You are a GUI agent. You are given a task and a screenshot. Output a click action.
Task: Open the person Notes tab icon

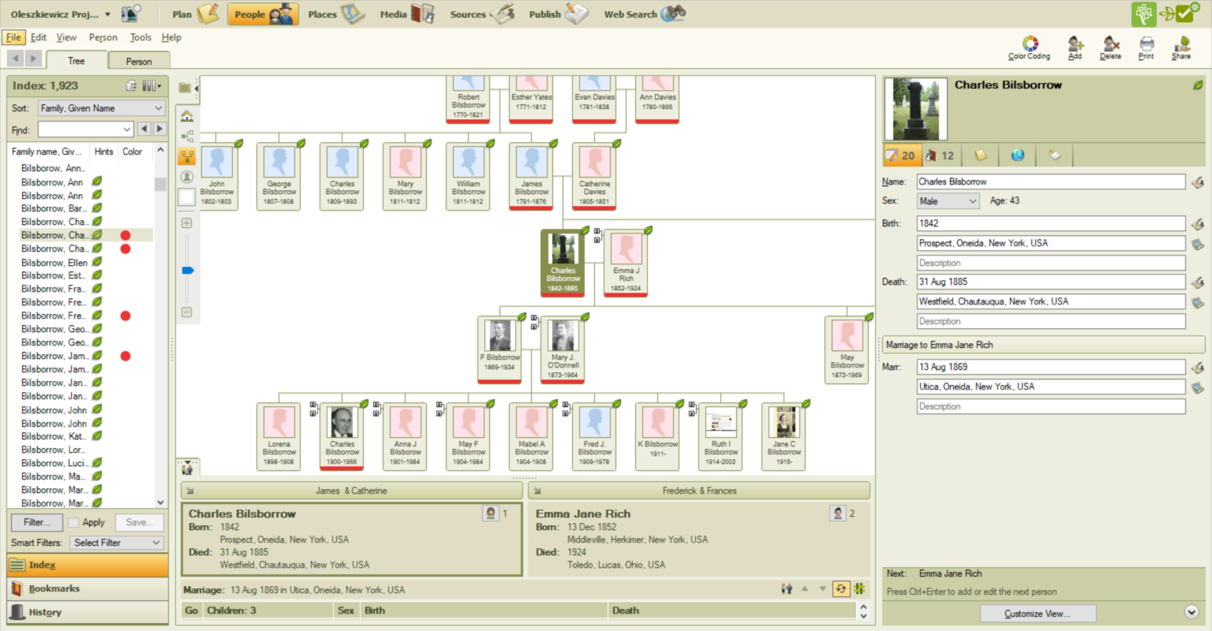coord(979,155)
